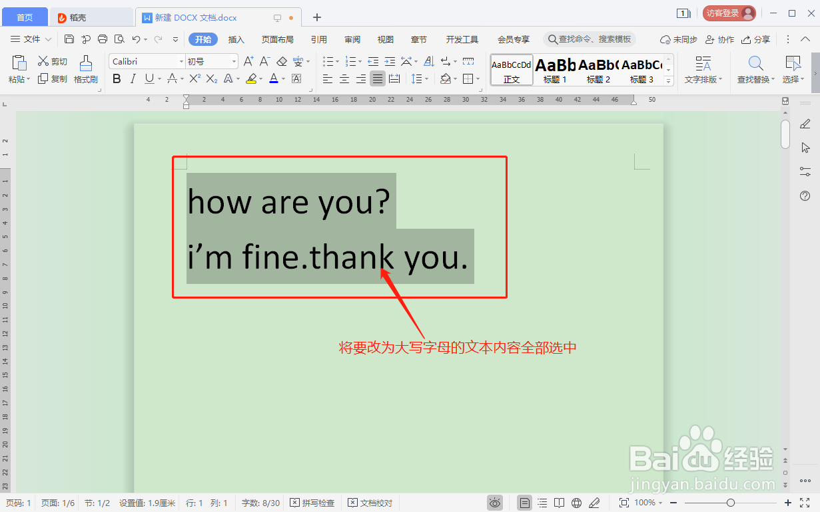Open Print Preview from quick access toolbar
The image size is (820, 512).
(119, 39)
